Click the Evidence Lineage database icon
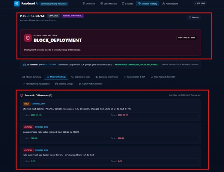 click(x=56, y=84)
